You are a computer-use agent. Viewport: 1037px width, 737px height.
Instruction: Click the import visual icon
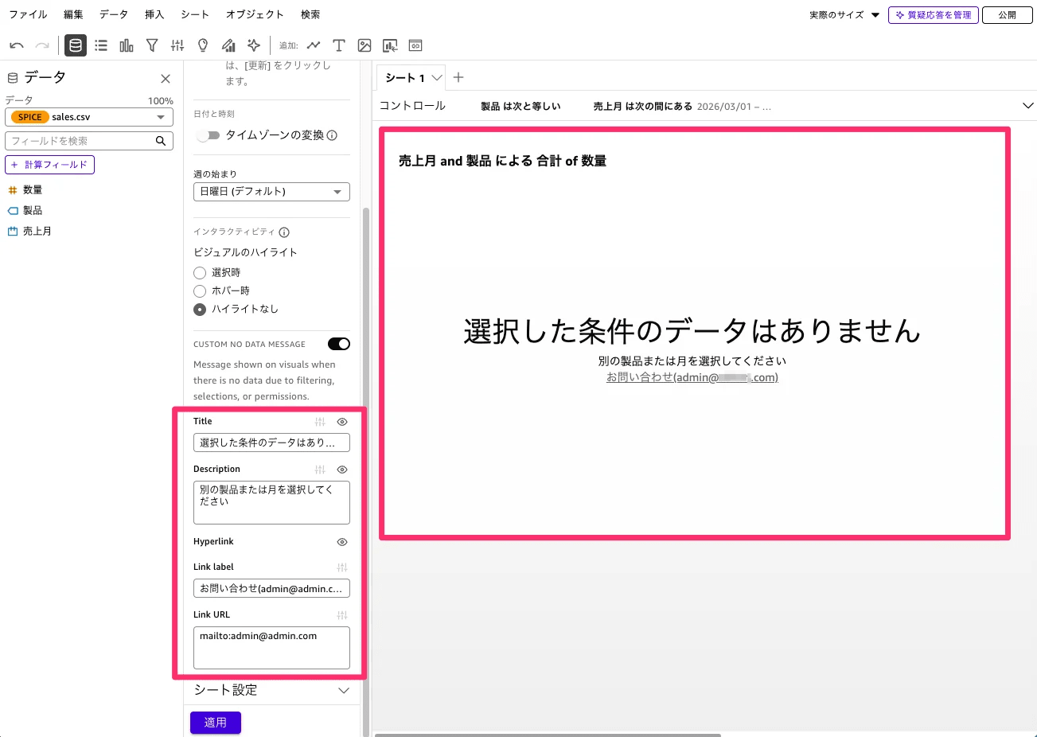coord(390,45)
